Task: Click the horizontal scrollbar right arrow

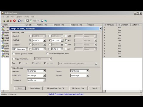Action: coord(141,91)
